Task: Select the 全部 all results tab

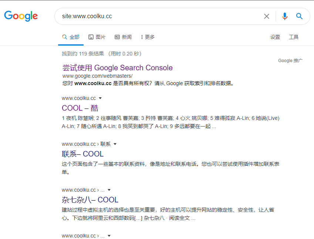Action: (x=71, y=37)
